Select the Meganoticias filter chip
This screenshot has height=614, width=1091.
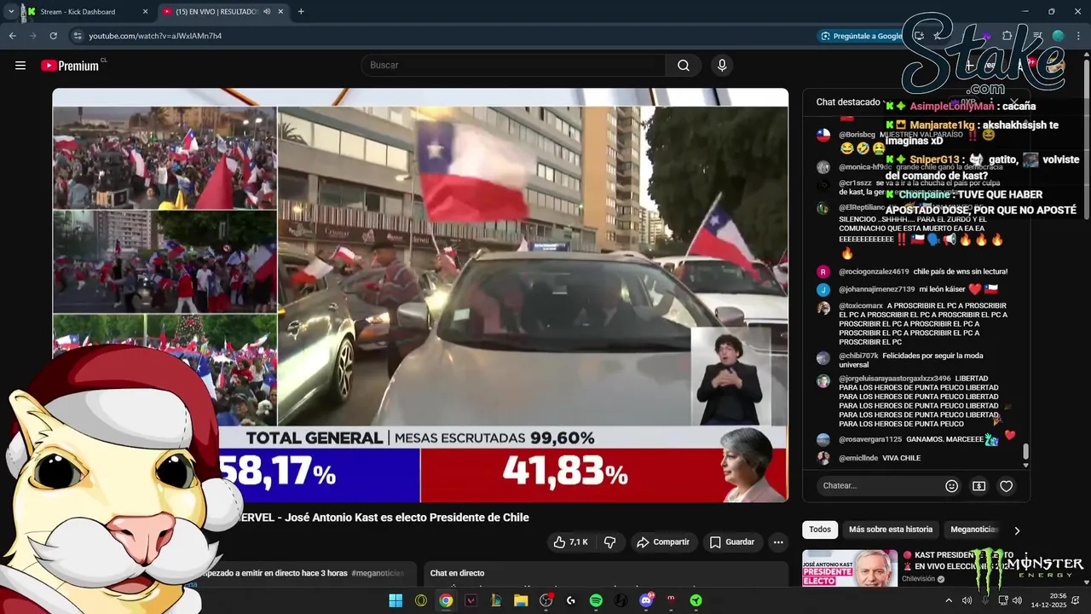click(973, 530)
